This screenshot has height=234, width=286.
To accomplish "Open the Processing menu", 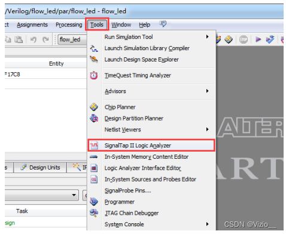I will pyautogui.click(x=69, y=24).
